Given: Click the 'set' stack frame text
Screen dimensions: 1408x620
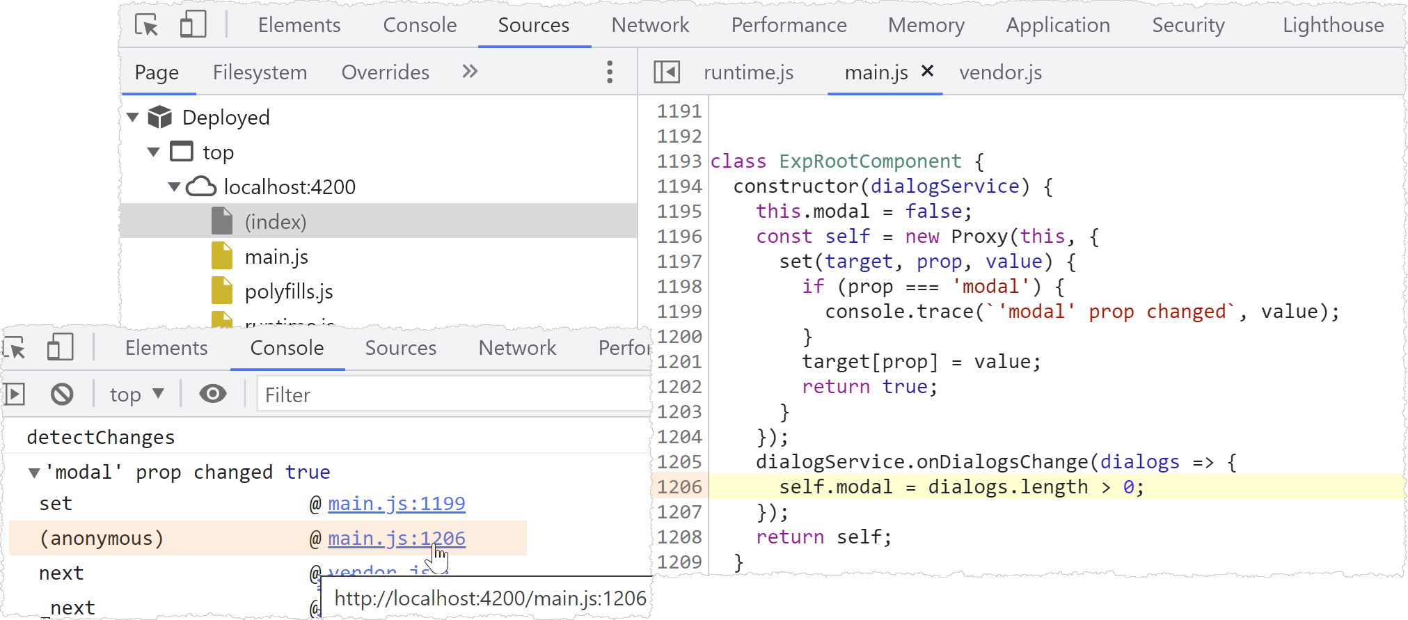Looking at the screenshot, I should [x=56, y=504].
